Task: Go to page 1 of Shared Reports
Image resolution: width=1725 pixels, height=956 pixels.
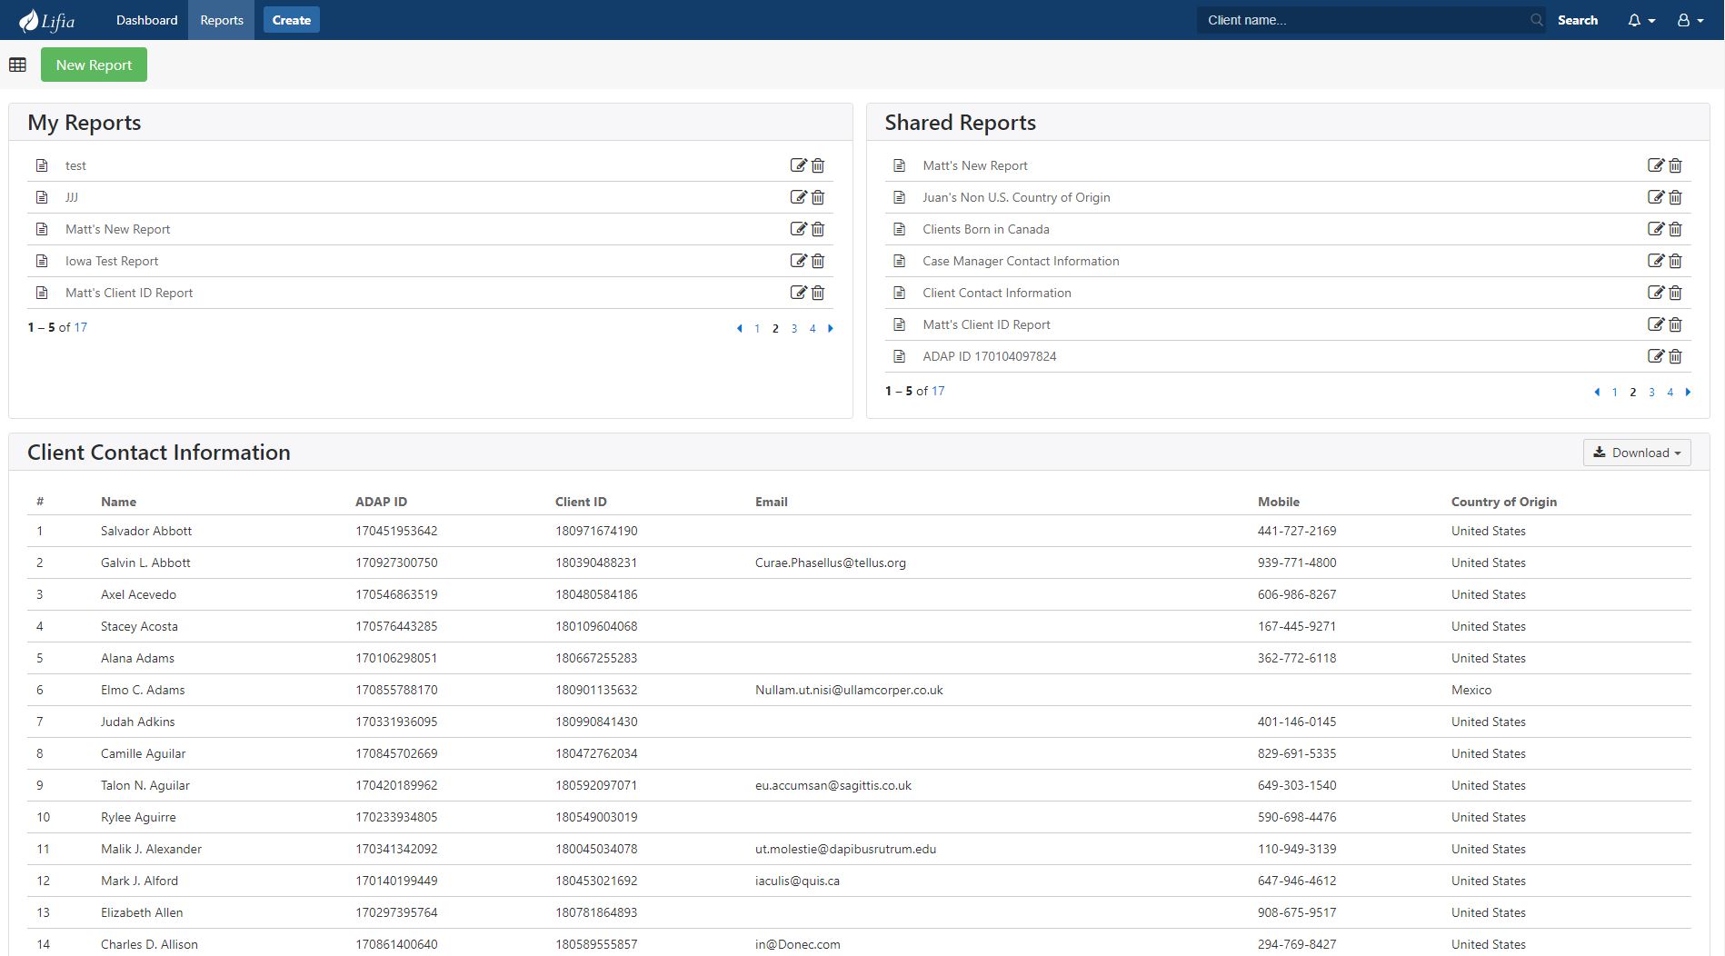Action: point(1615,392)
